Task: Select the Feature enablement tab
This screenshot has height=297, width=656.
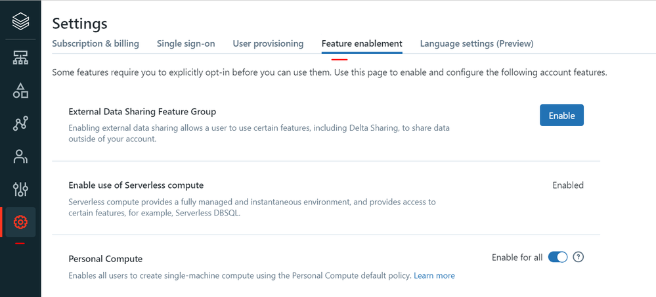Action: click(x=362, y=44)
